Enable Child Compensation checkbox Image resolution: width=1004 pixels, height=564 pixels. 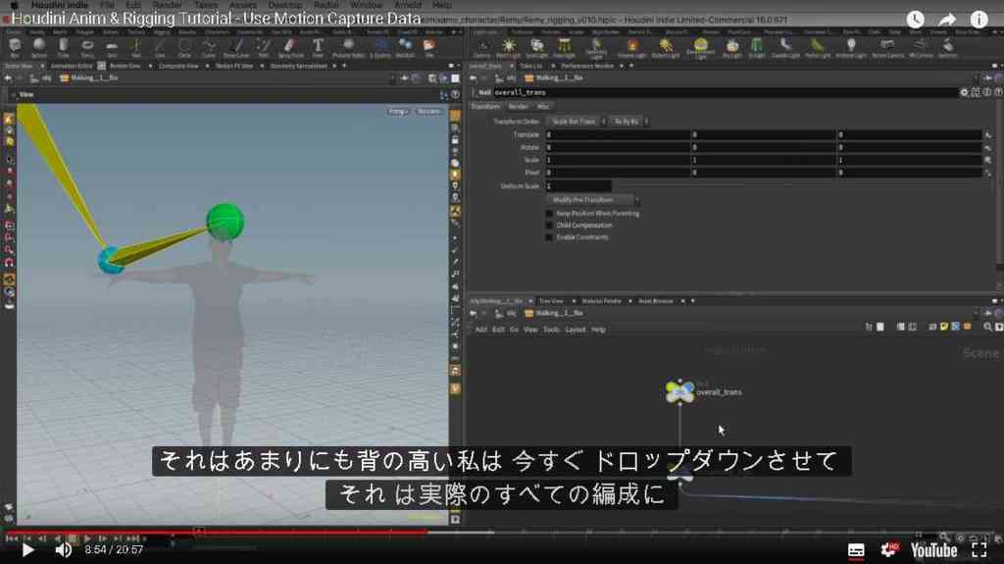(549, 226)
